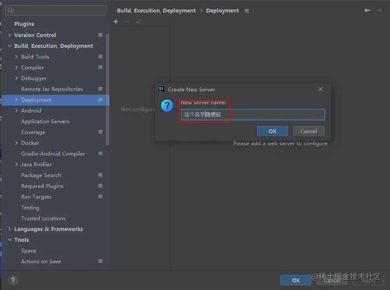Image resolution: width=390 pixels, height=290 pixels.
Task: Click Cancel at bottom of Settings window
Action: (x=332, y=281)
